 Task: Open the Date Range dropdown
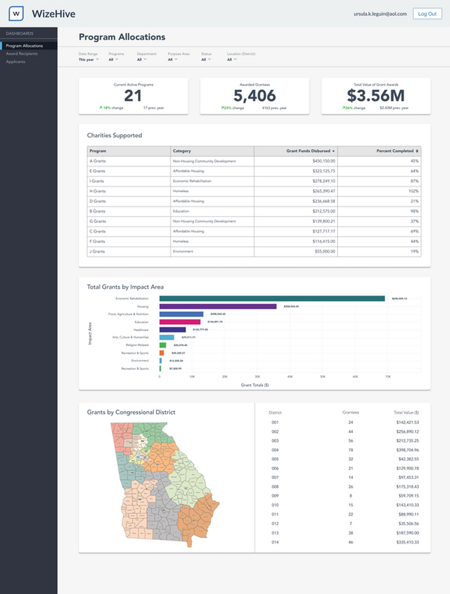89,60
